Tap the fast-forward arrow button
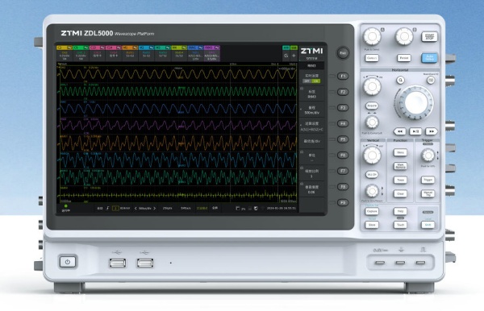 click(432, 131)
